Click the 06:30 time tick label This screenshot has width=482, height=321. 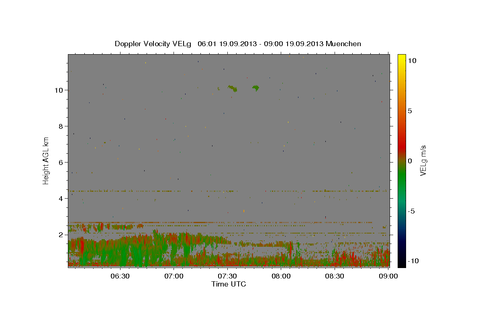pyautogui.click(x=120, y=276)
